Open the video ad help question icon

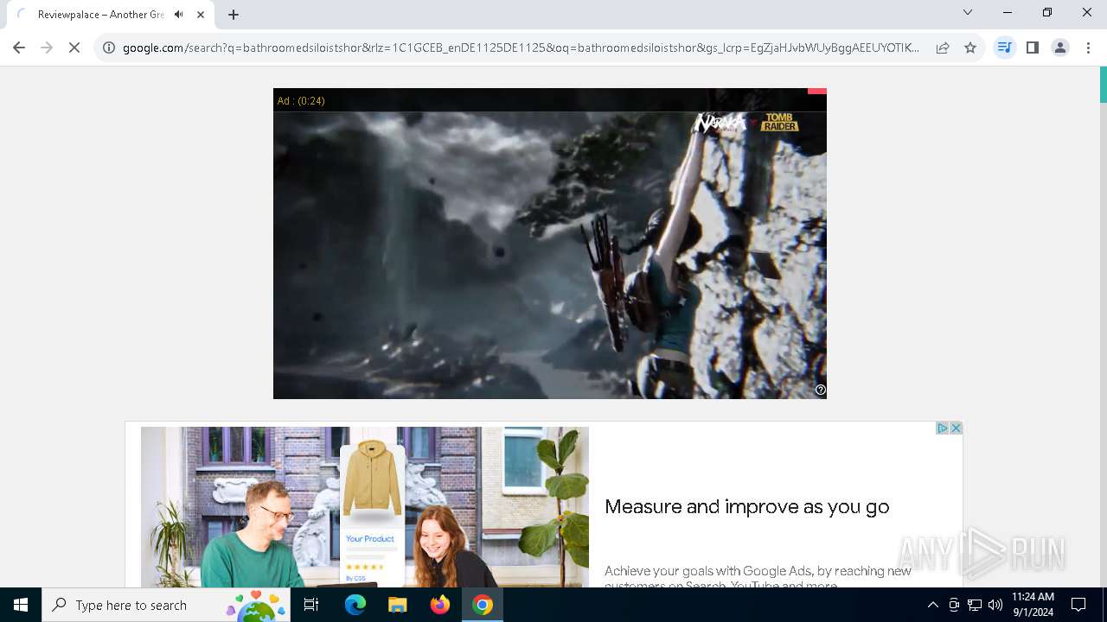tap(821, 390)
